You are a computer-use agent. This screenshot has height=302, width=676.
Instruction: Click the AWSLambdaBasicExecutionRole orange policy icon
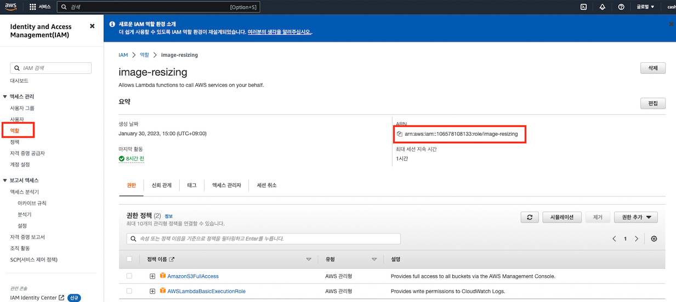(x=162, y=291)
